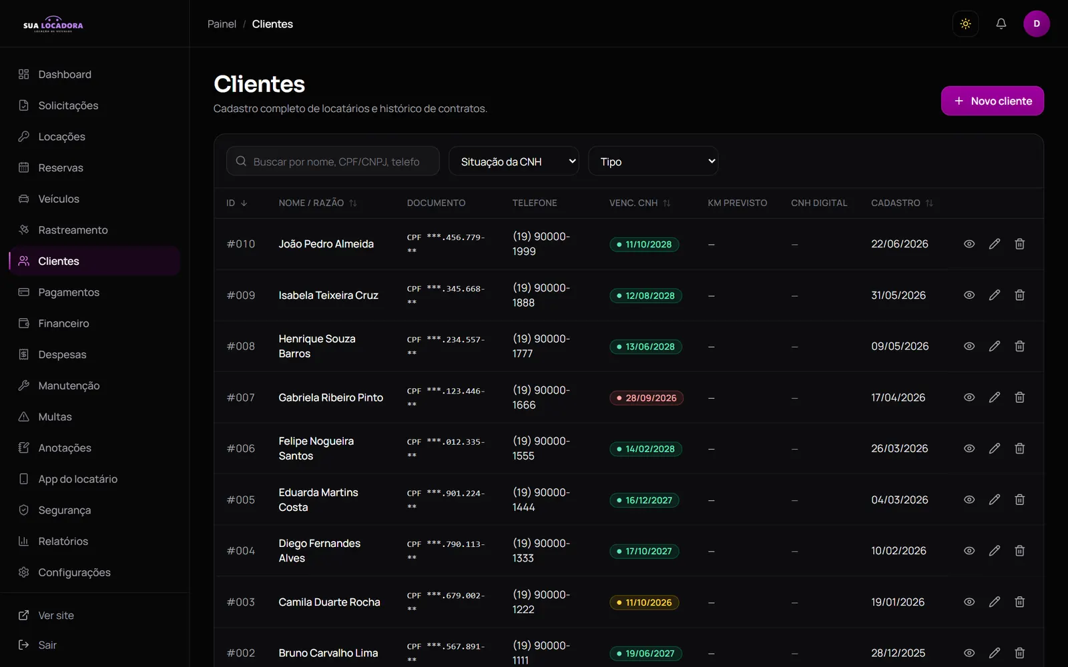The width and height of the screenshot is (1068, 667).
Task: Edit Camila Duarte Rocha pencil icon
Action: [x=995, y=602]
